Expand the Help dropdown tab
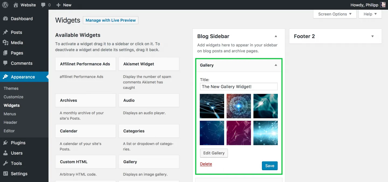Screen dimensions: 388x182 (x=370, y=14)
